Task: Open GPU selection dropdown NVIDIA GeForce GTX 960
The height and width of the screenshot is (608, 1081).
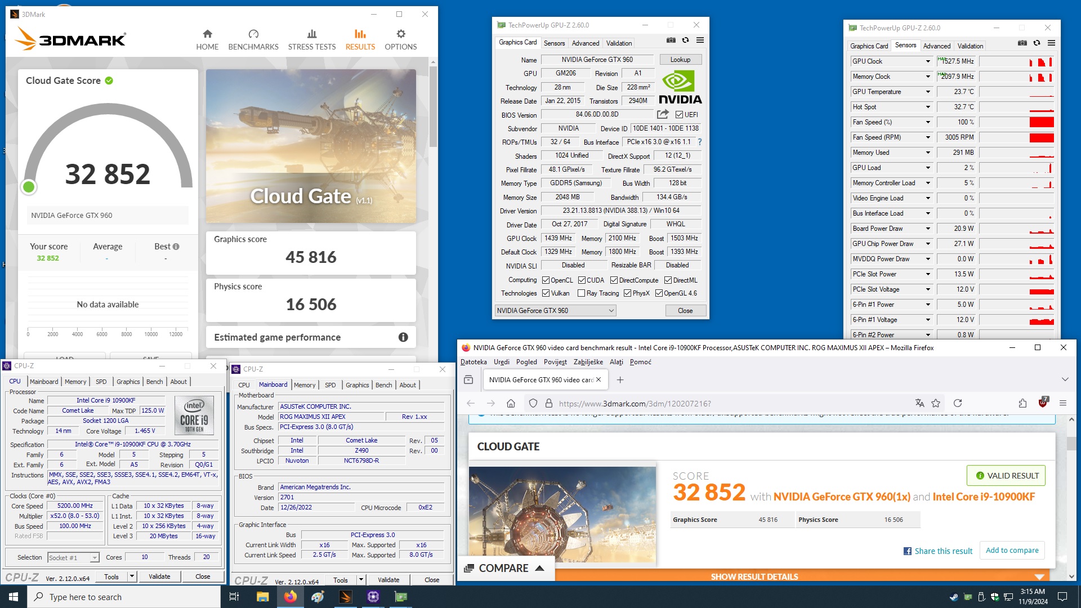Action: point(555,311)
